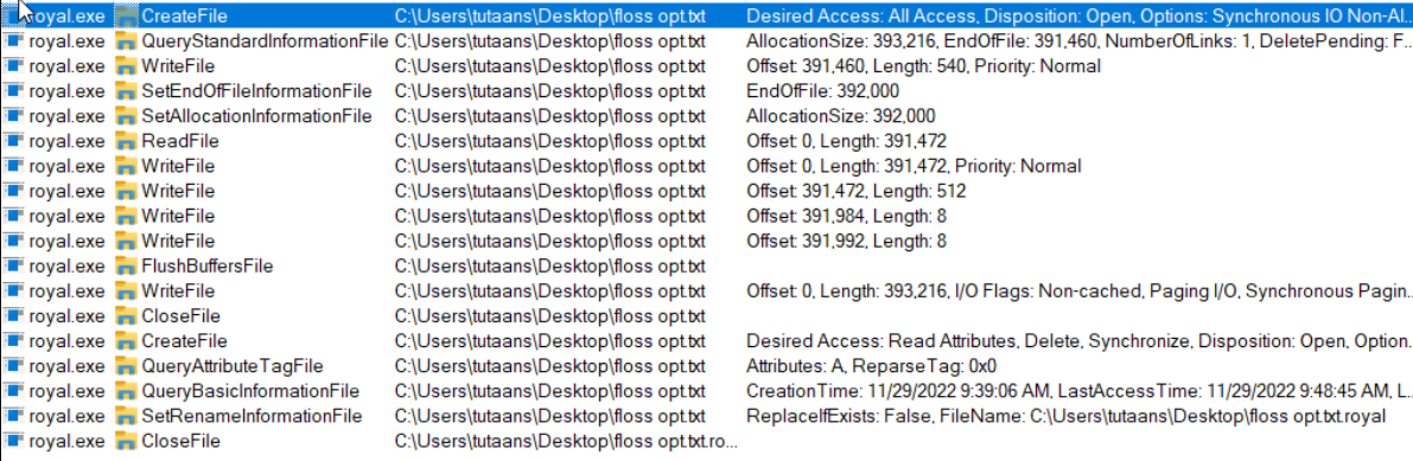The image size is (1413, 461).
Task: Click the folder icon beside QueryAttributeTagFile
Action: pos(125,367)
